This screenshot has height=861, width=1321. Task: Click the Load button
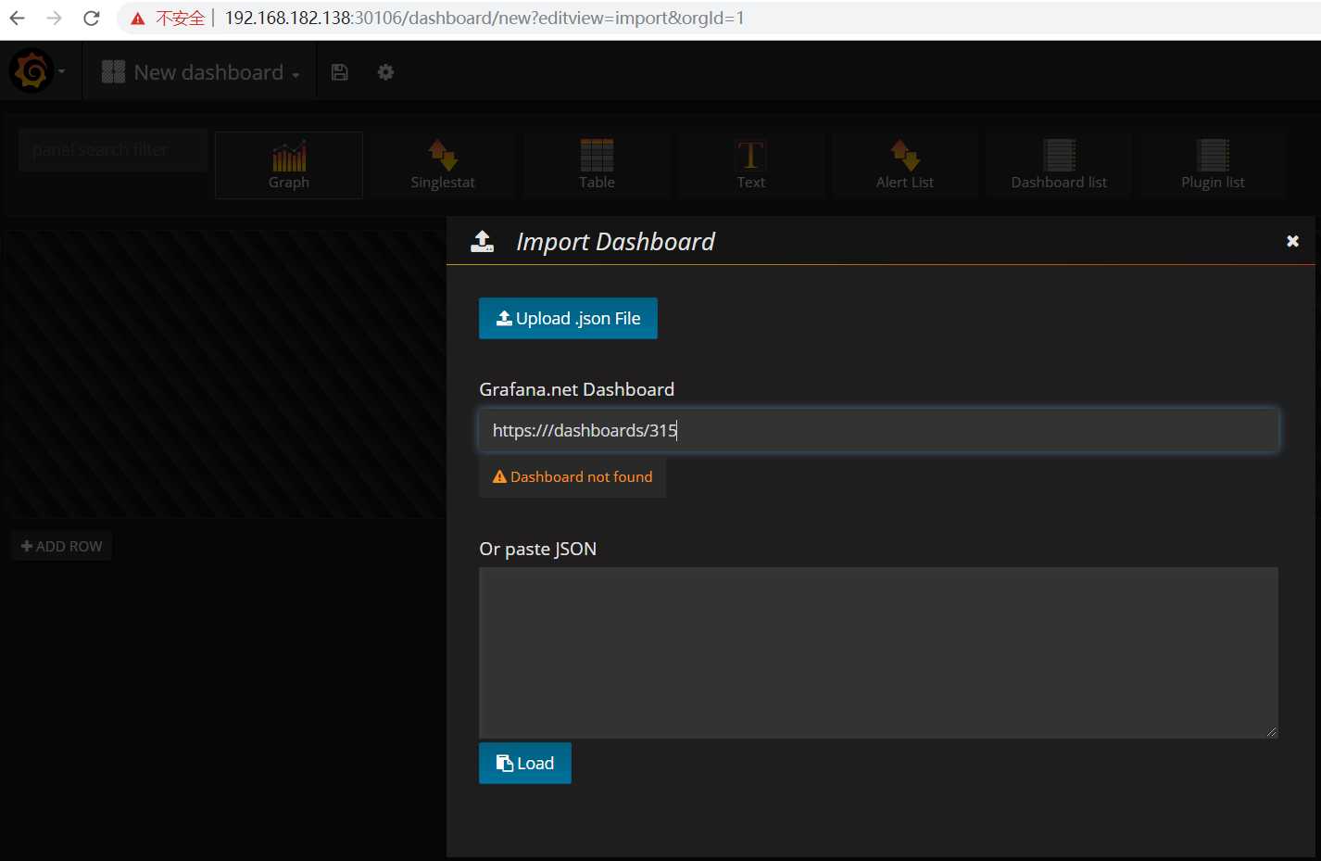(524, 763)
